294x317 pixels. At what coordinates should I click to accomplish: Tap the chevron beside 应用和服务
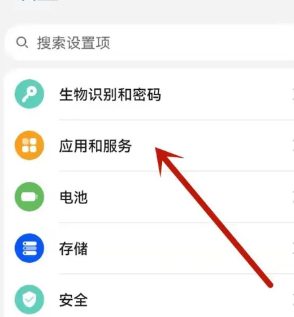point(293,145)
